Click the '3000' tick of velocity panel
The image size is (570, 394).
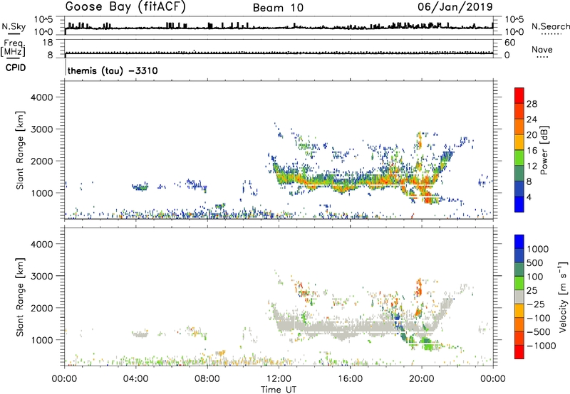[41, 276]
